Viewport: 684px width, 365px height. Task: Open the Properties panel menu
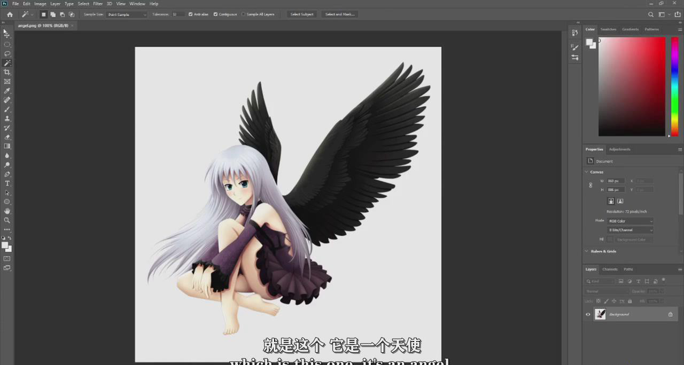tap(680, 149)
